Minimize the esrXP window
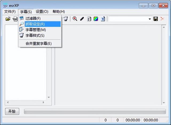Image resolution: width=171 pixels, height=125 pixels. point(143,6)
